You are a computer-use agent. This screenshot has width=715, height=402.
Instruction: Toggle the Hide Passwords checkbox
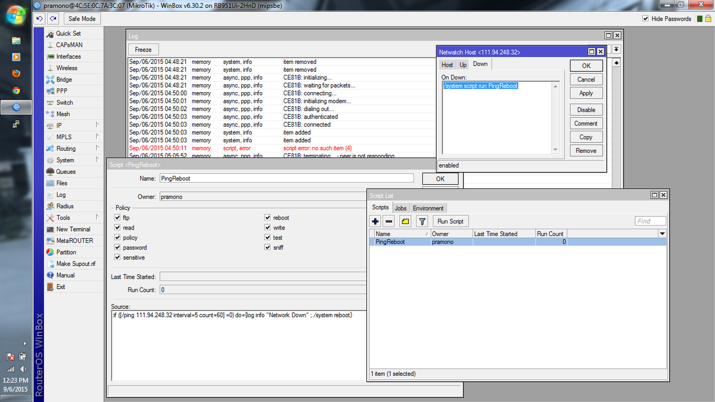646,18
